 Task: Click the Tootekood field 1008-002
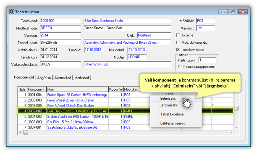[x=60, y=21]
